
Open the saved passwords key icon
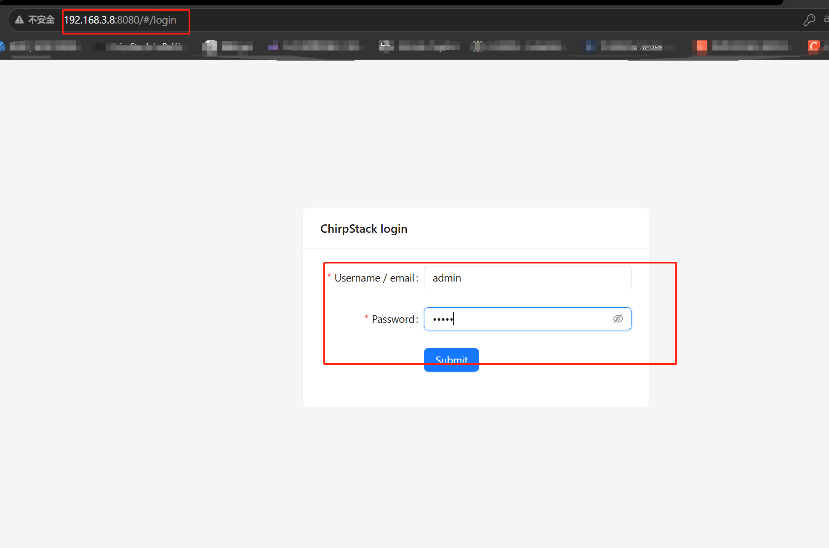[809, 20]
